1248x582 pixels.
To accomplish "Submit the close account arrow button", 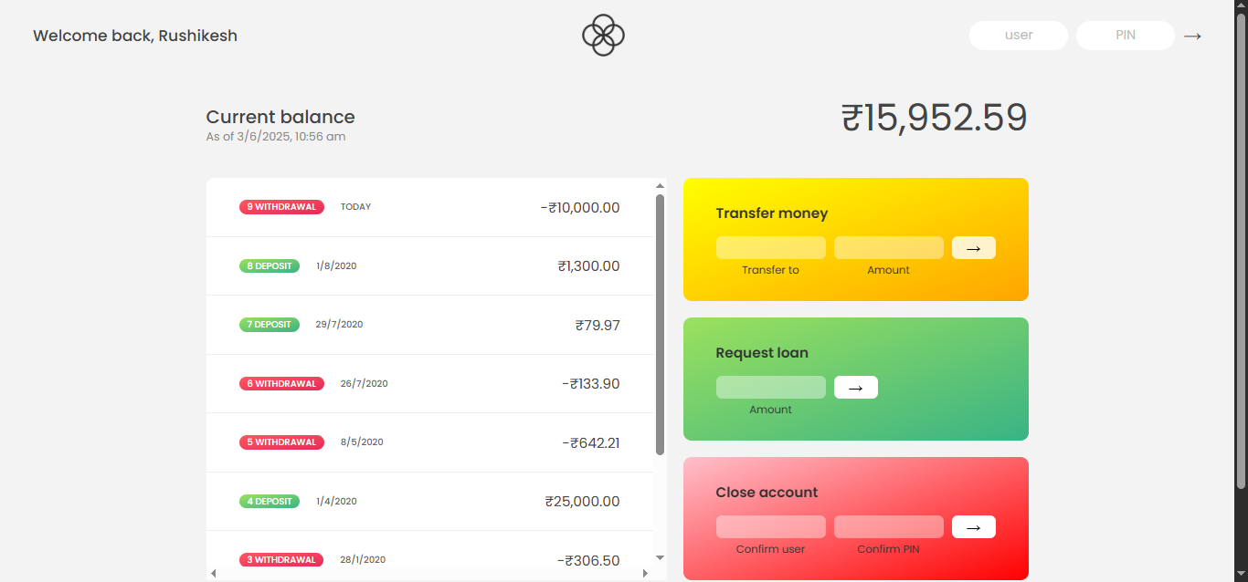I will [x=973, y=527].
